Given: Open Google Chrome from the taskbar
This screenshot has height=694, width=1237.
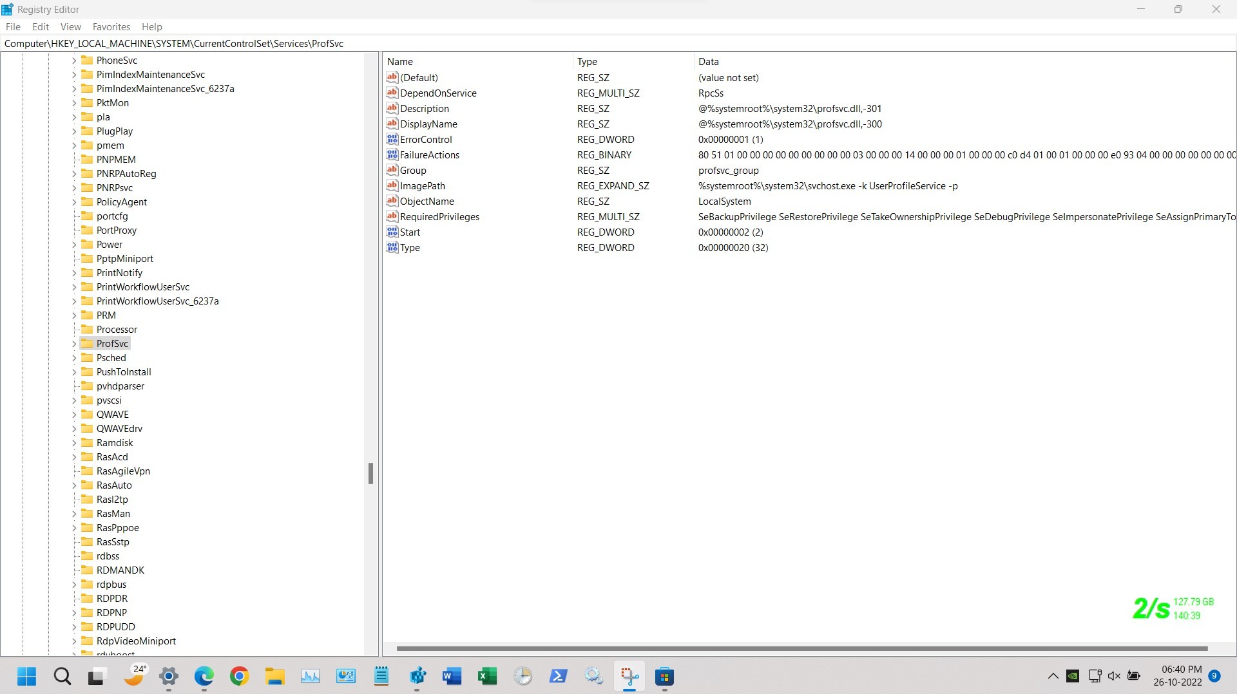Looking at the screenshot, I should (x=240, y=676).
